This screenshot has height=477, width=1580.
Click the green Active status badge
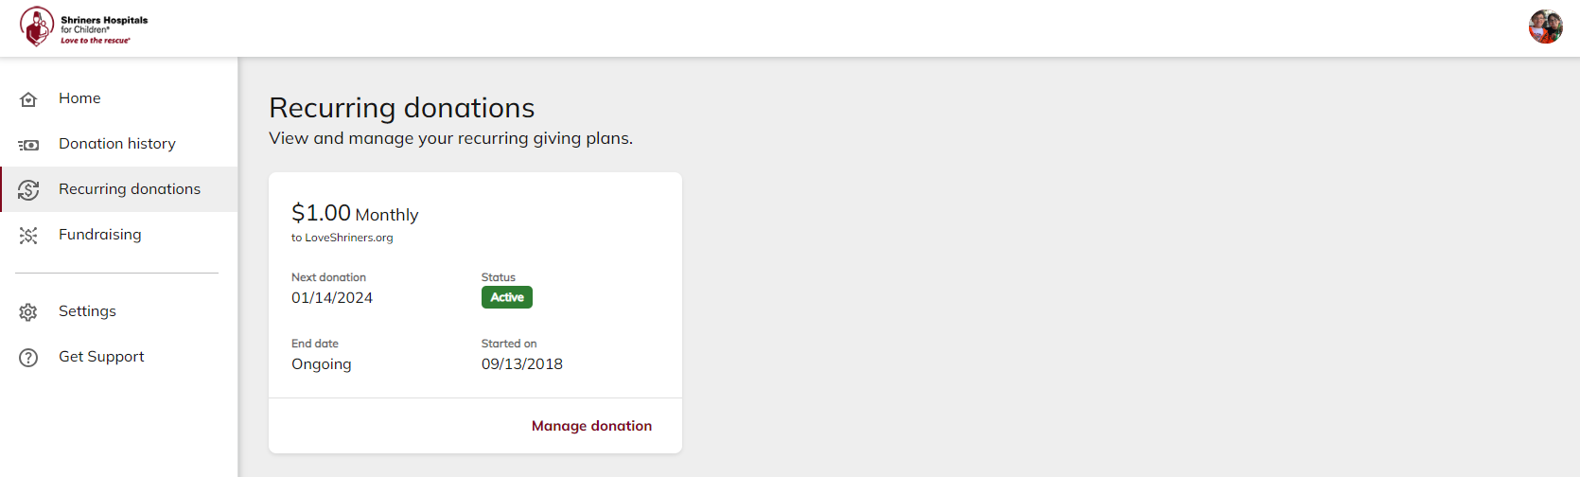[x=507, y=297]
